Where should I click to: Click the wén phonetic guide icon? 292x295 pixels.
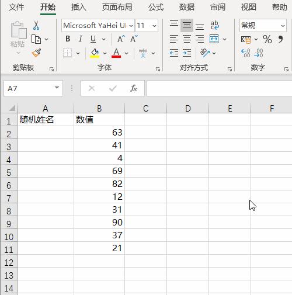pos(143,53)
